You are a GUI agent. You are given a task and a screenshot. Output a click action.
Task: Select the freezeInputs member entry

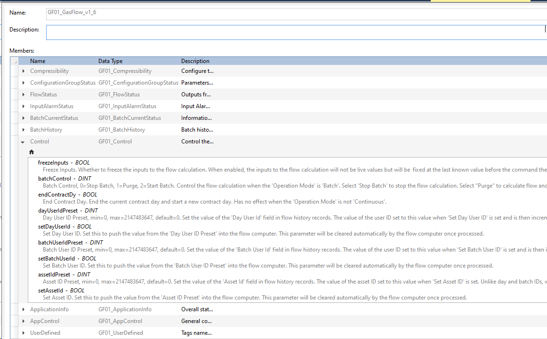click(x=53, y=163)
